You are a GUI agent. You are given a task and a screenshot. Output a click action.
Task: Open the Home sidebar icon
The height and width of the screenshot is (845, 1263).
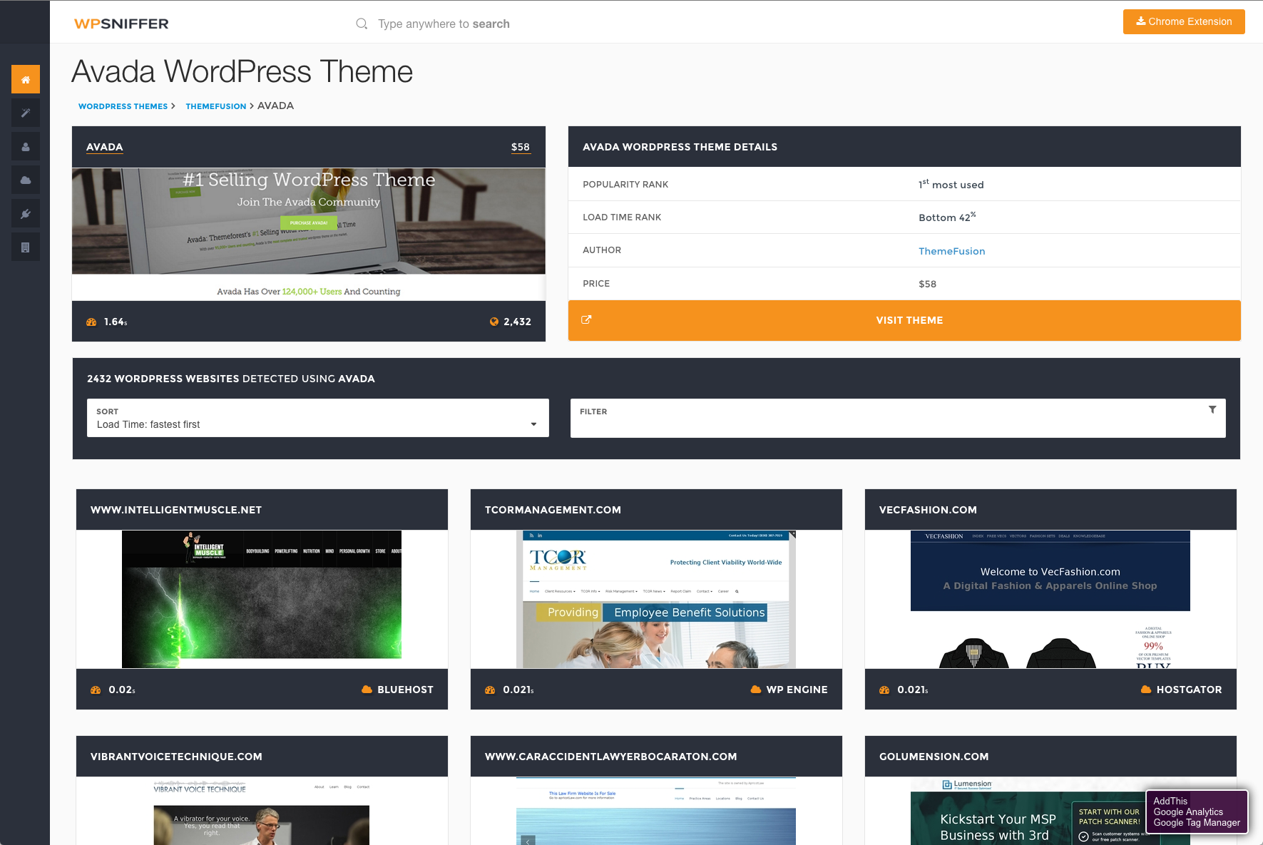[x=26, y=79]
